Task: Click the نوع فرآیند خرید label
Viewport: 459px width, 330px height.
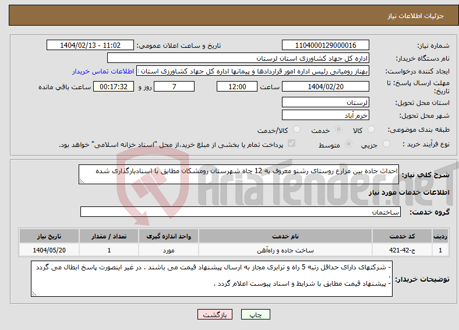Action: [426, 144]
